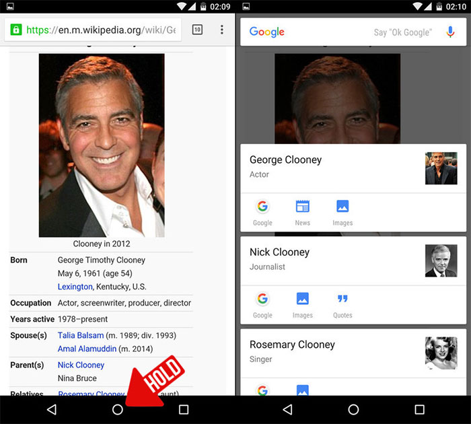Open Chrome three-dot overflow menu
Viewport: 471px width, 424px height.
tap(222, 30)
